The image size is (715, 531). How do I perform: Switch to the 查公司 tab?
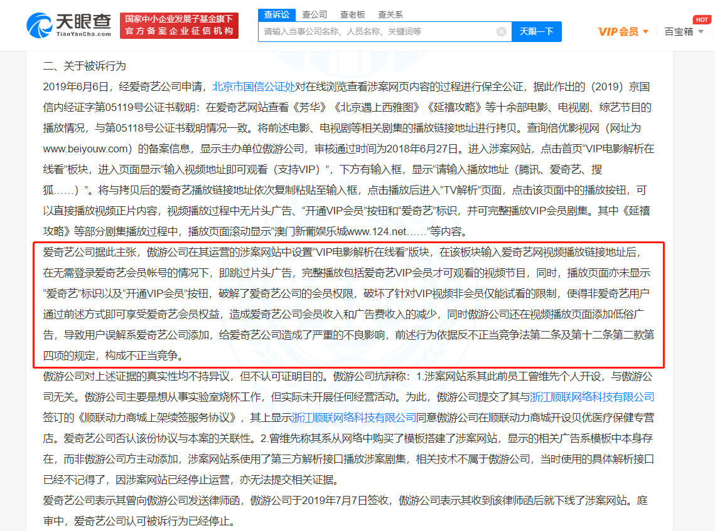[314, 15]
